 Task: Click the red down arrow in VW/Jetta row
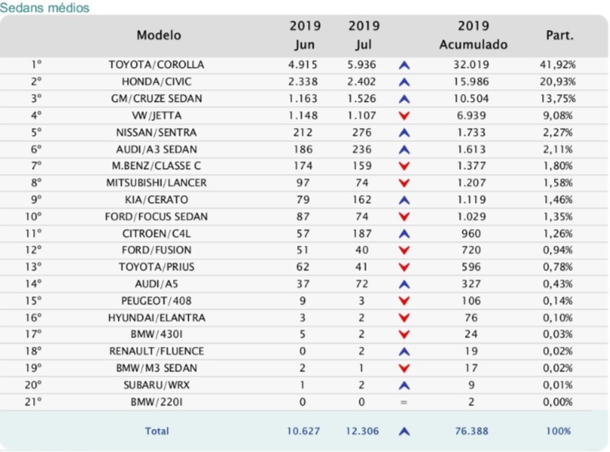[x=405, y=116]
